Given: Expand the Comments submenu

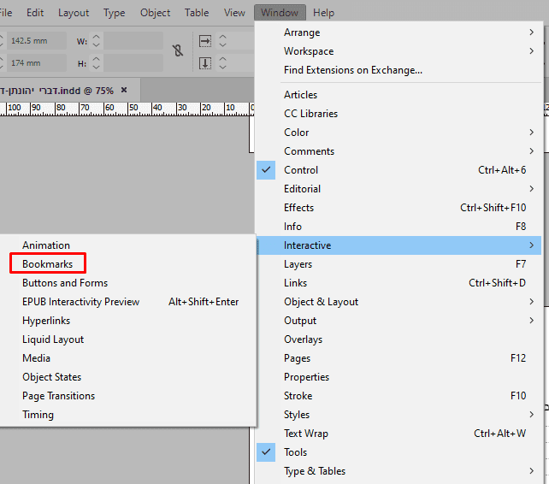Looking at the screenshot, I should coord(398,151).
